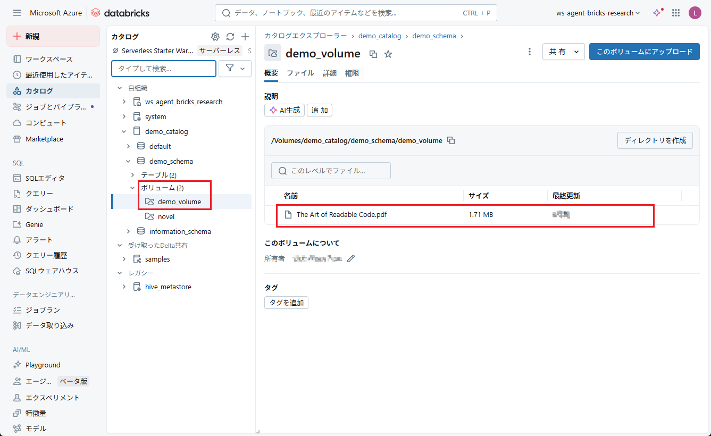Open the hamburger navigation menu

point(17,13)
